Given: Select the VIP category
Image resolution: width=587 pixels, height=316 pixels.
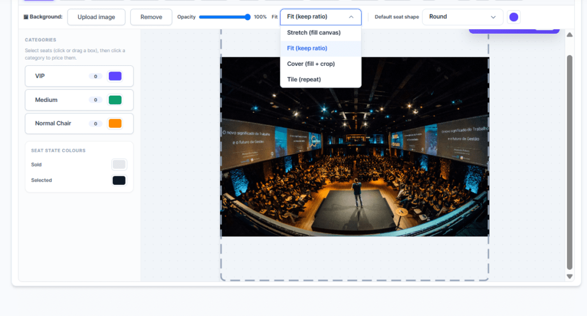Looking at the screenshot, I should coord(79,76).
